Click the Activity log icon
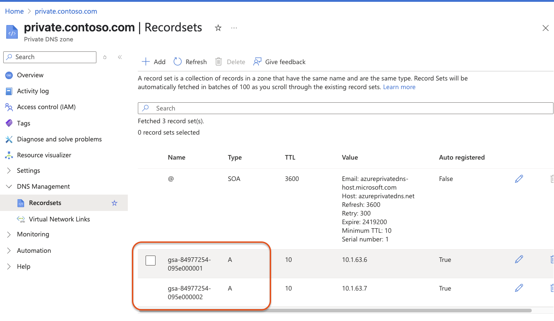Image resolution: width=554 pixels, height=321 pixels. pos(9,91)
